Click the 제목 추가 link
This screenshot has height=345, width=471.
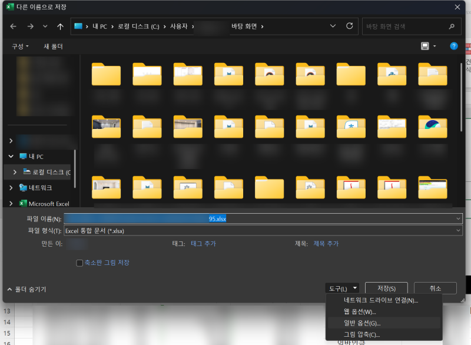pyautogui.click(x=326, y=244)
